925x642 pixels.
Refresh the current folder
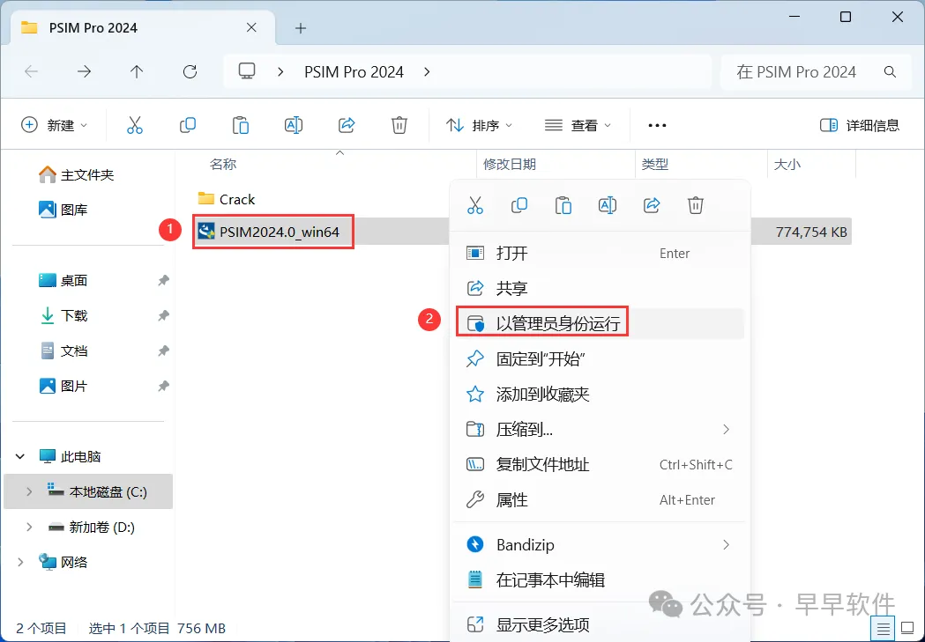pos(190,72)
